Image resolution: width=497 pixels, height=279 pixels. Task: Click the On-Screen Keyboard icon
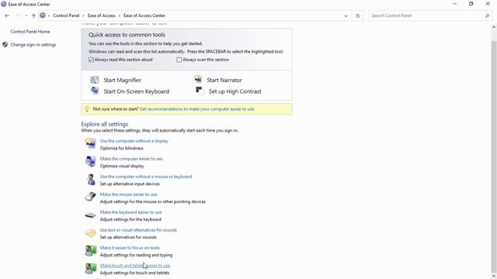click(x=95, y=91)
